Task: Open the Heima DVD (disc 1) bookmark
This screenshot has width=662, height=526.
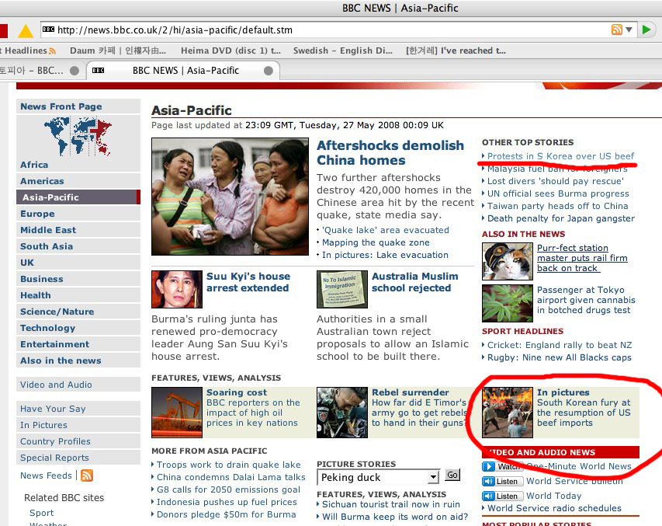Action: [x=230, y=51]
